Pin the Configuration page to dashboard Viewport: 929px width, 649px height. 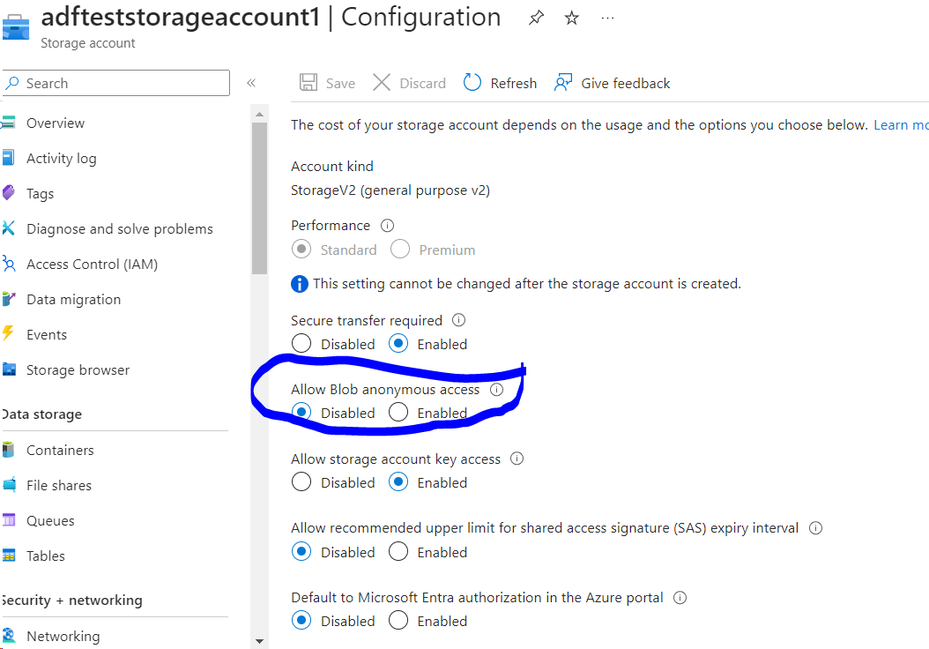click(536, 17)
